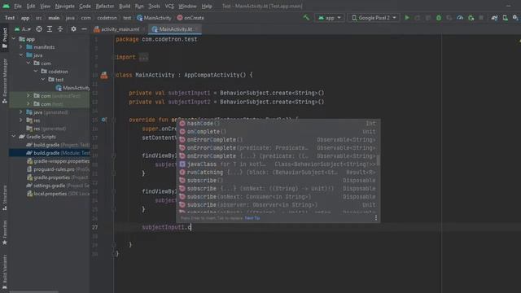Image resolution: width=521 pixels, height=293 pixels.
Task: Collapse the java folder
Action: [x=21, y=55]
